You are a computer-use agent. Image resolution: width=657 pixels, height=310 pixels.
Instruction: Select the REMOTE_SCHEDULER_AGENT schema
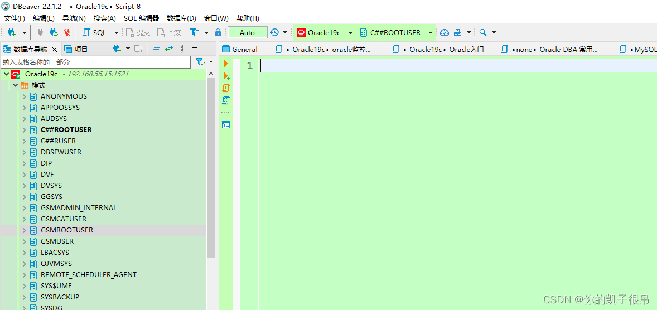89,275
